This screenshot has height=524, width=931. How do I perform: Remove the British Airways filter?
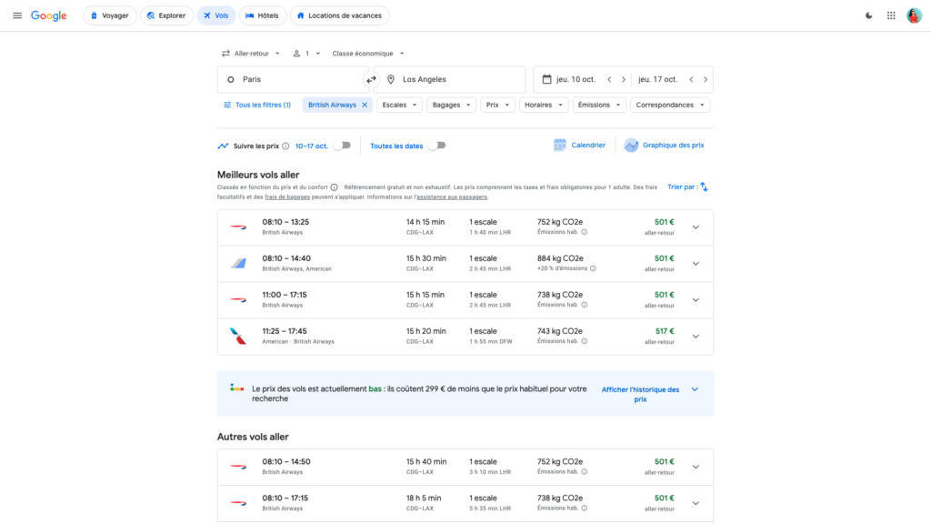pos(365,106)
